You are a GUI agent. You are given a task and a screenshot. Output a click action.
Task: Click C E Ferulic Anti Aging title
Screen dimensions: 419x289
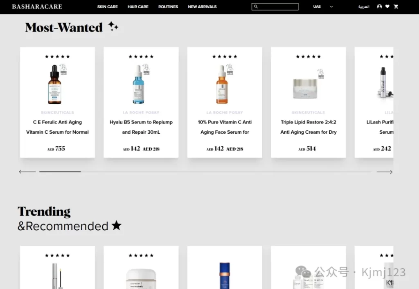tap(57, 127)
